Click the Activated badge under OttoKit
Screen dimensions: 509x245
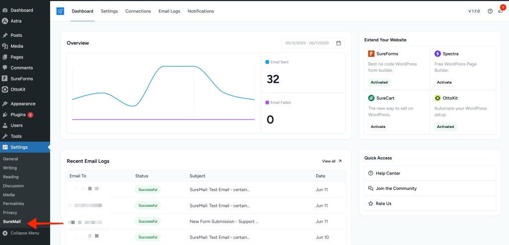click(x=445, y=126)
